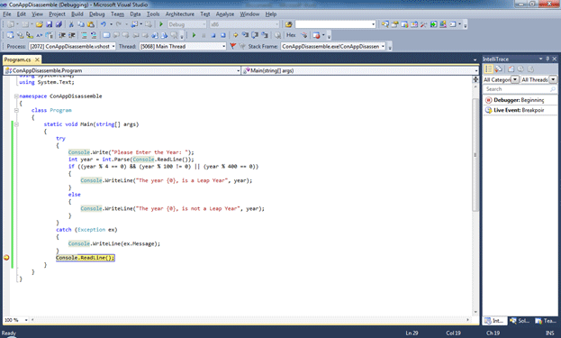Click the editor vertical scrollbar thumb
The image size is (561, 338).
tap(475, 154)
